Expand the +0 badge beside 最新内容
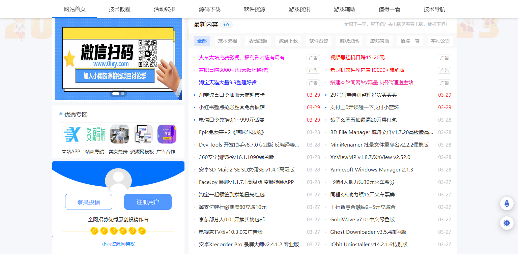This screenshot has height=254, width=518. 226,24
